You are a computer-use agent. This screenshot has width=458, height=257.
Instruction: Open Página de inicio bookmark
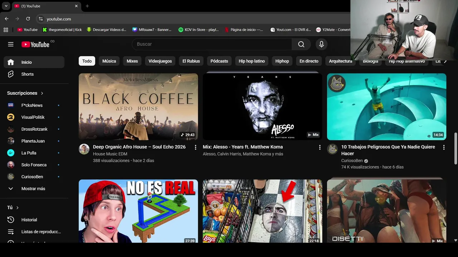coord(244,30)
